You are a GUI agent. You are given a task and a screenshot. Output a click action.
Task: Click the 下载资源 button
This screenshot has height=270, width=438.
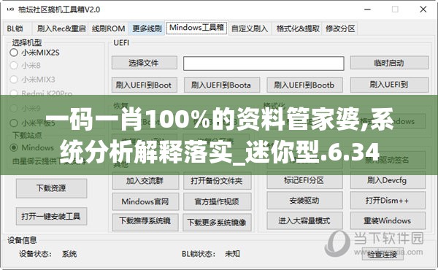[x=51, y=188]
